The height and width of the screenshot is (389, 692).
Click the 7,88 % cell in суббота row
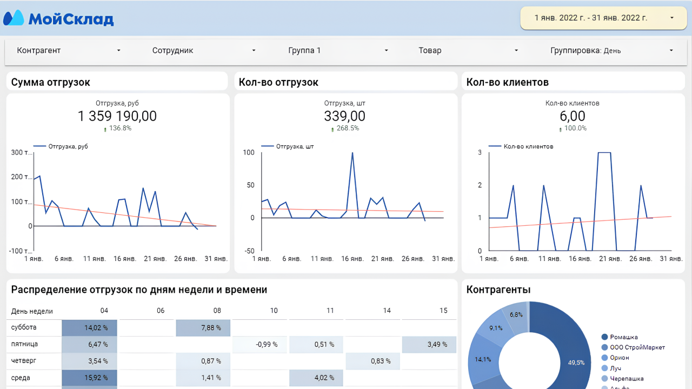[203, 328]
